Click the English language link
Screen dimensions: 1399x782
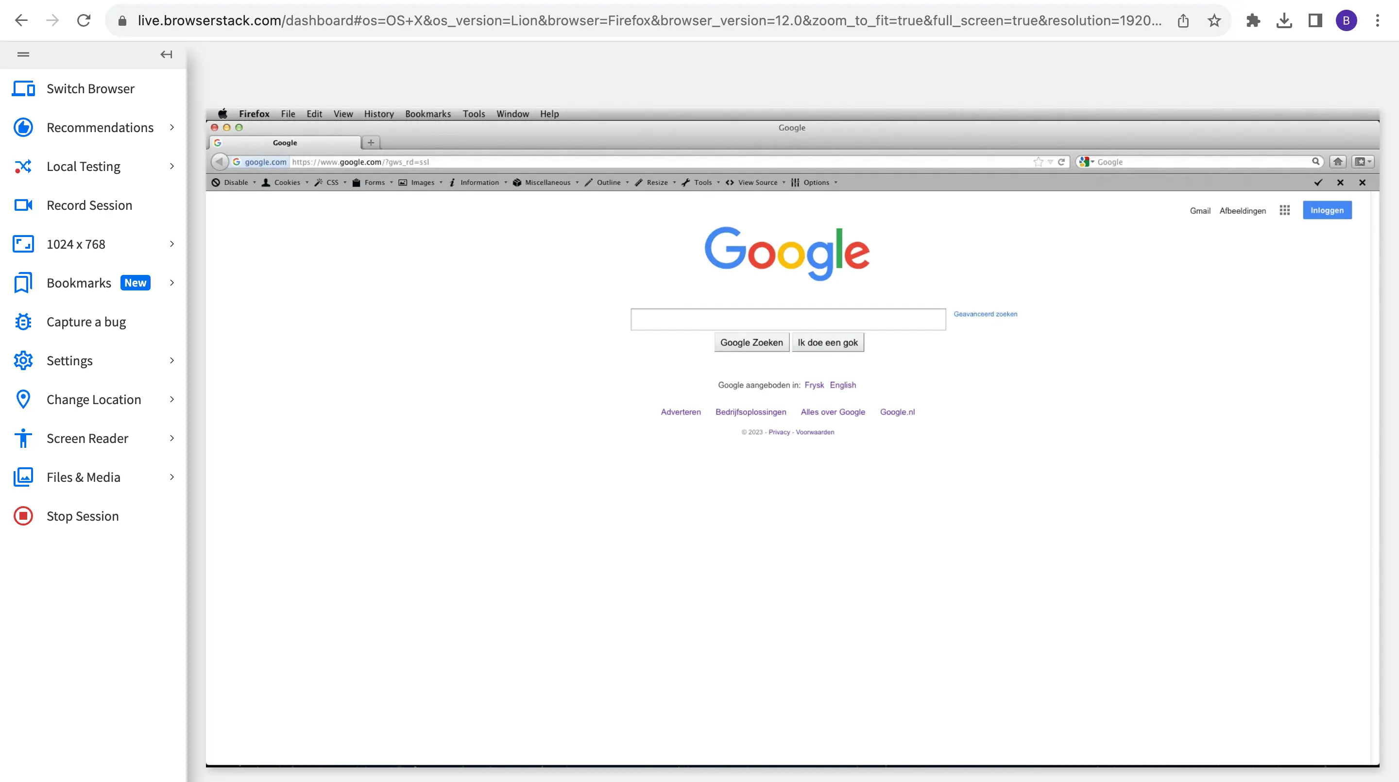point(842,385)
